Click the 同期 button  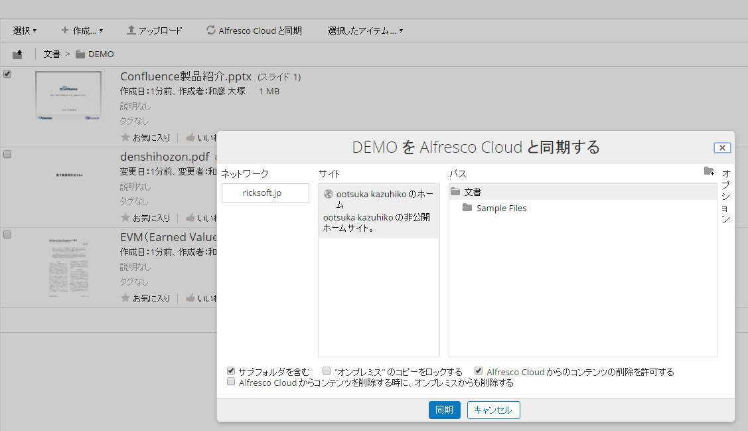click(444, 410)
